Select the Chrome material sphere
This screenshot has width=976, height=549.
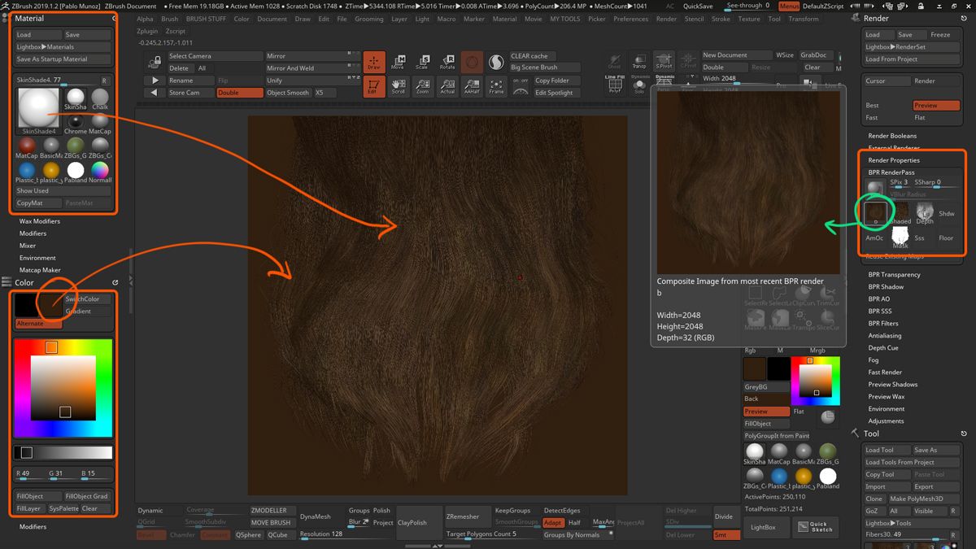coord(76,124)
